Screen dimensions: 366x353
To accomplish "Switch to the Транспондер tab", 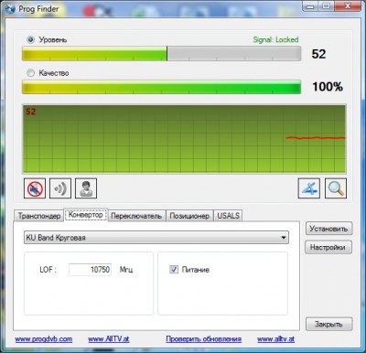I will coord(39,216).
